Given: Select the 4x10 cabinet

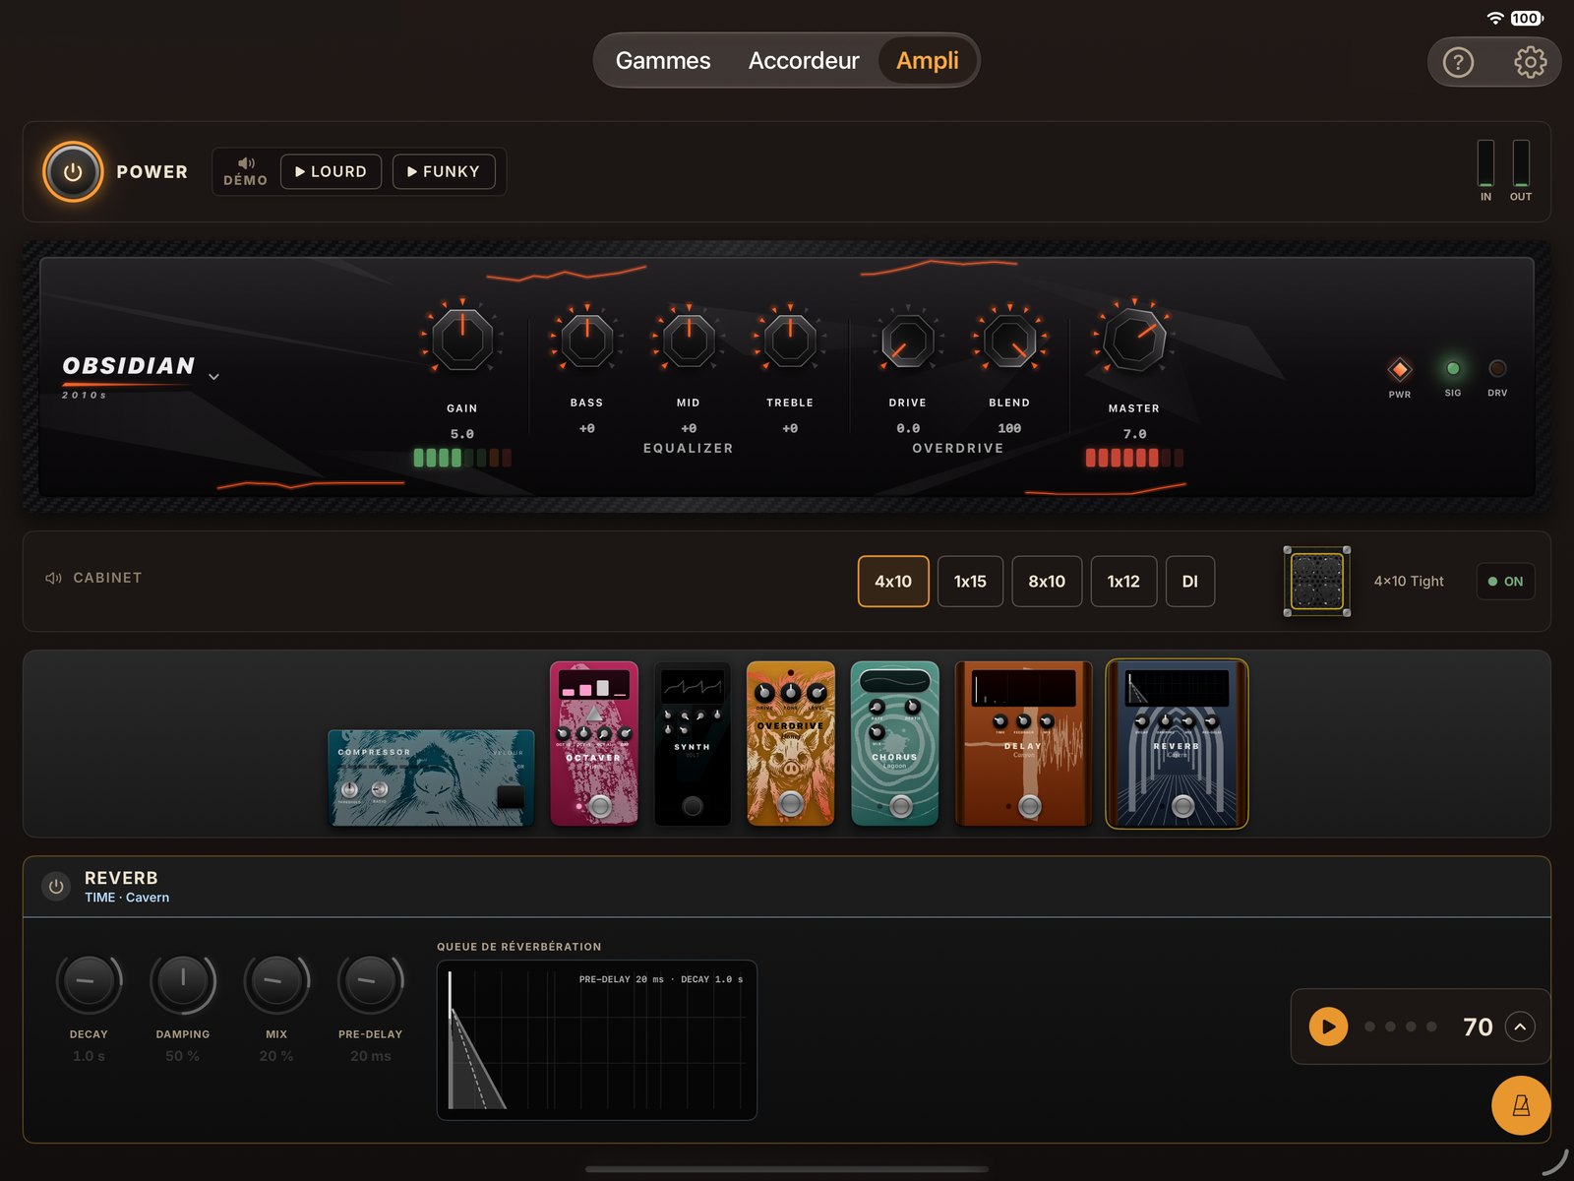Looking at the screenshot, I should [x=893, y=582].
